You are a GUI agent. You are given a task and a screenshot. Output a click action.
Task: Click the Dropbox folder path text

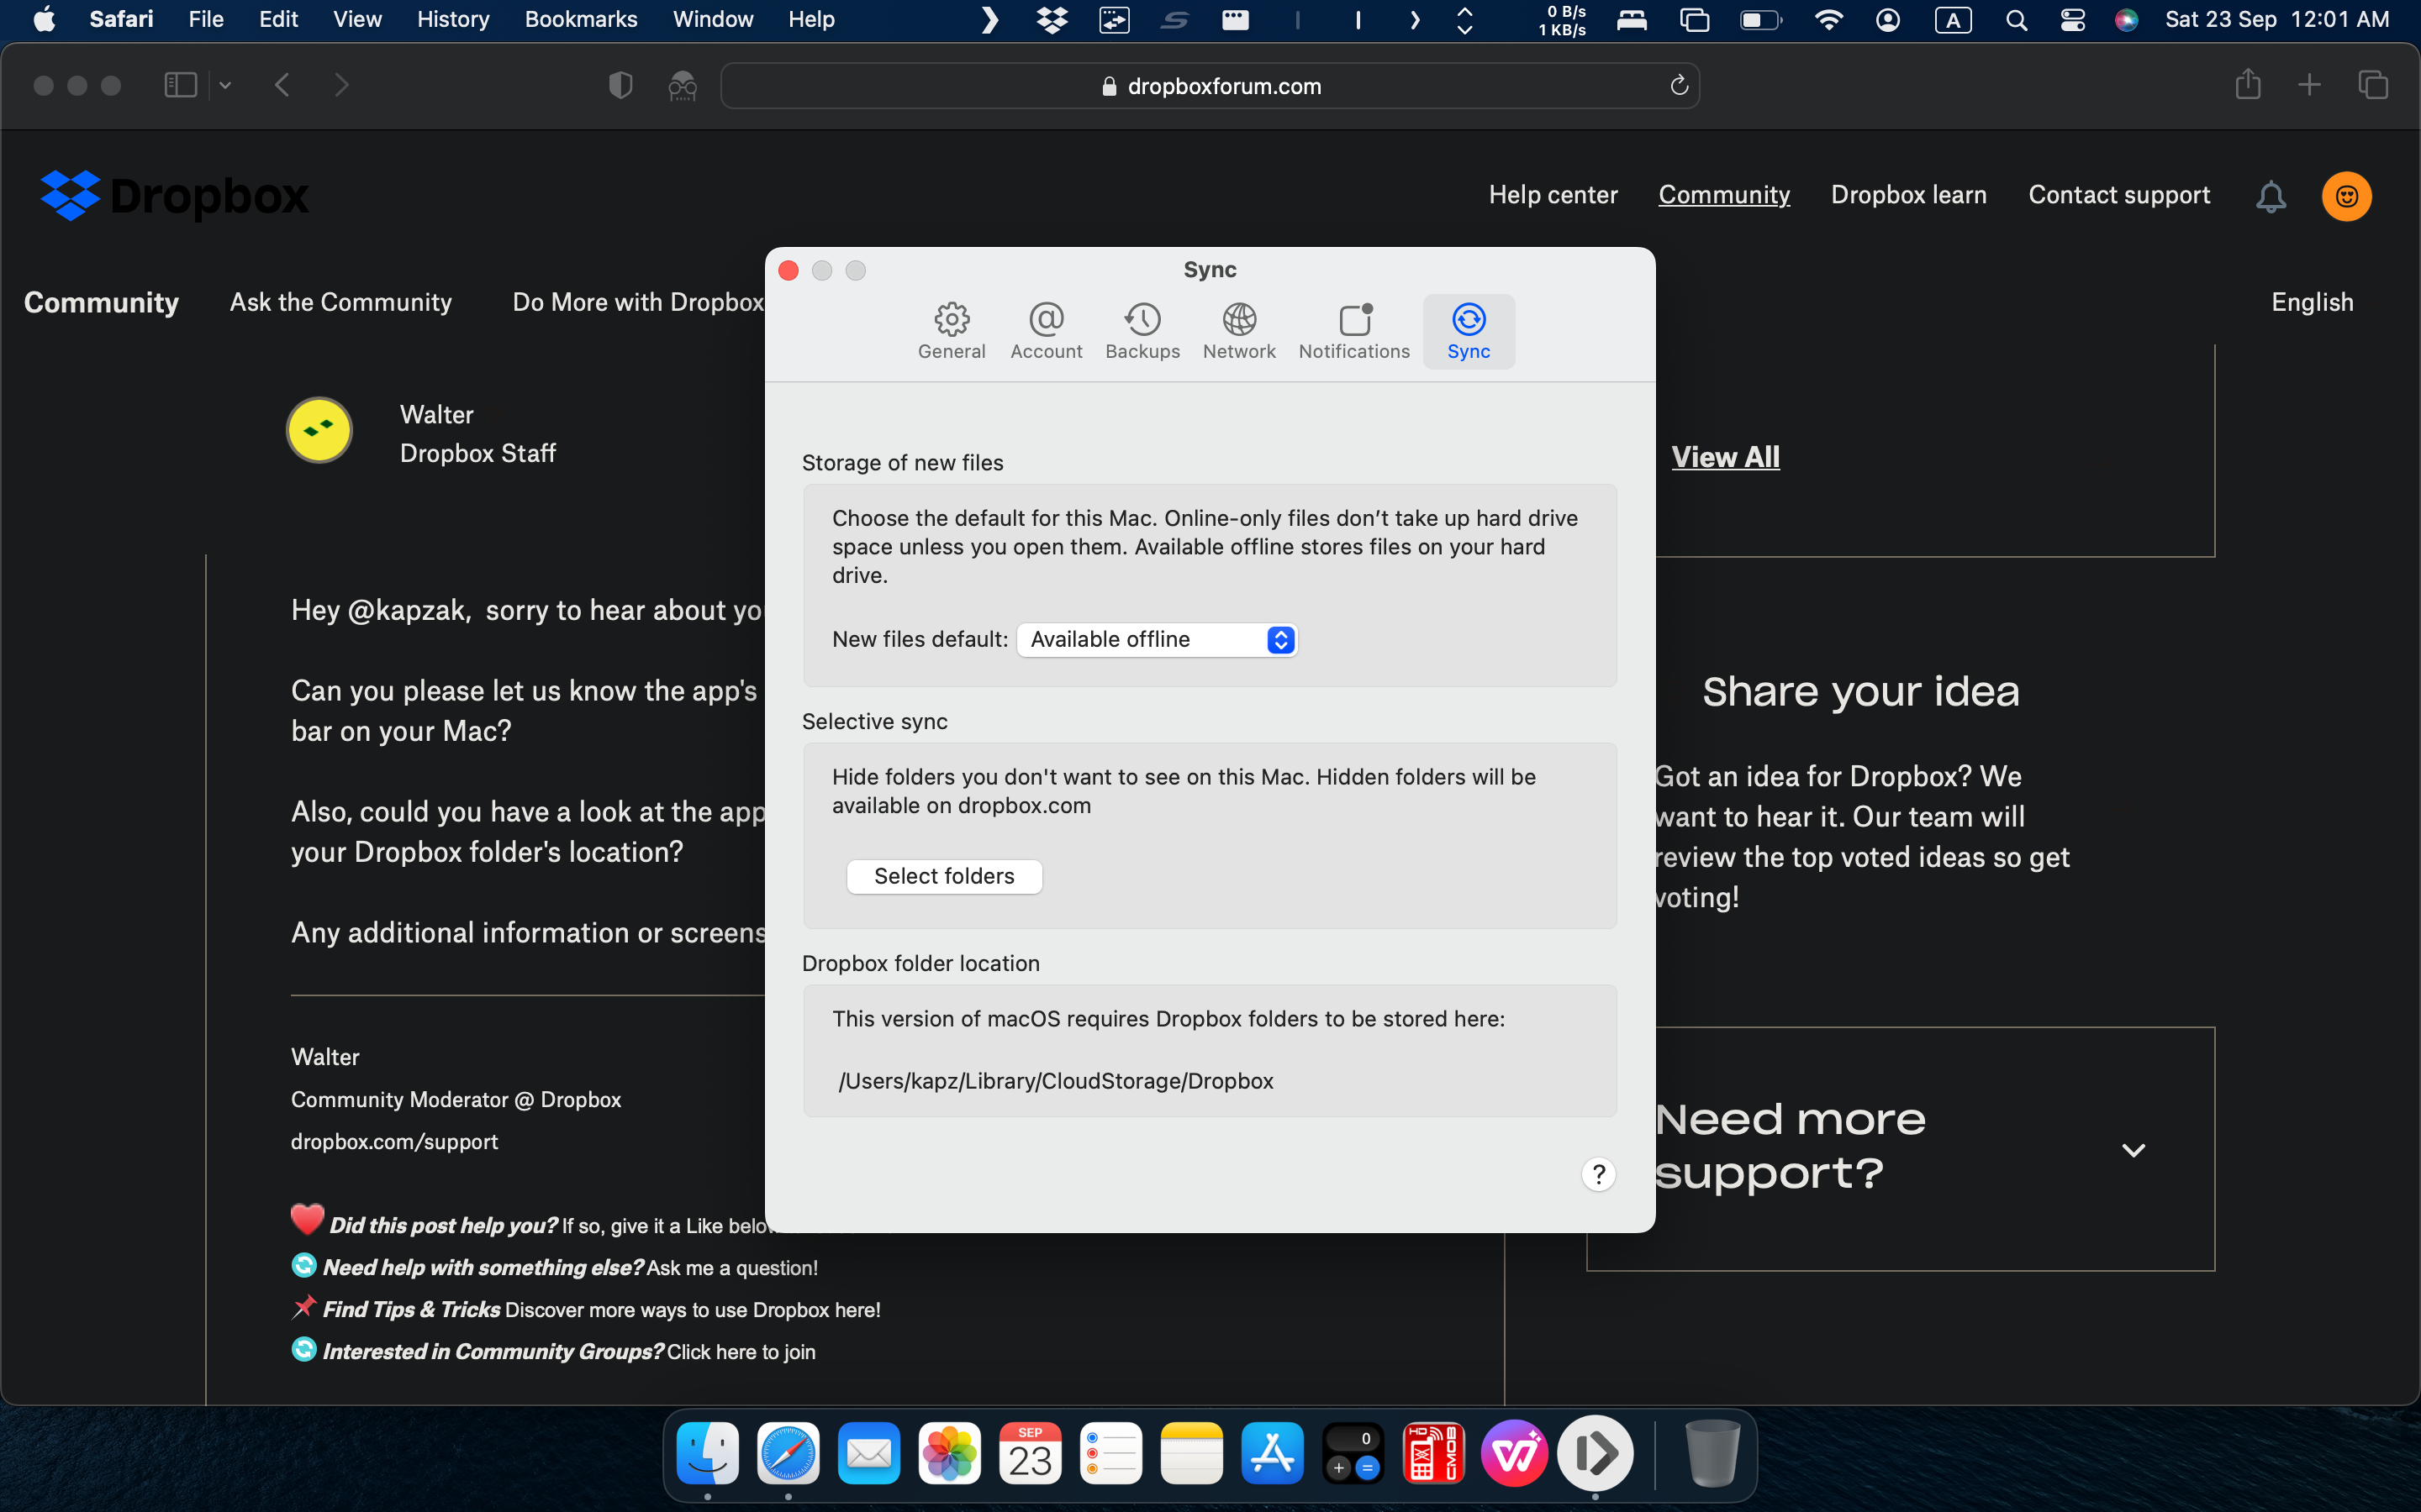coord(1056,1081)
